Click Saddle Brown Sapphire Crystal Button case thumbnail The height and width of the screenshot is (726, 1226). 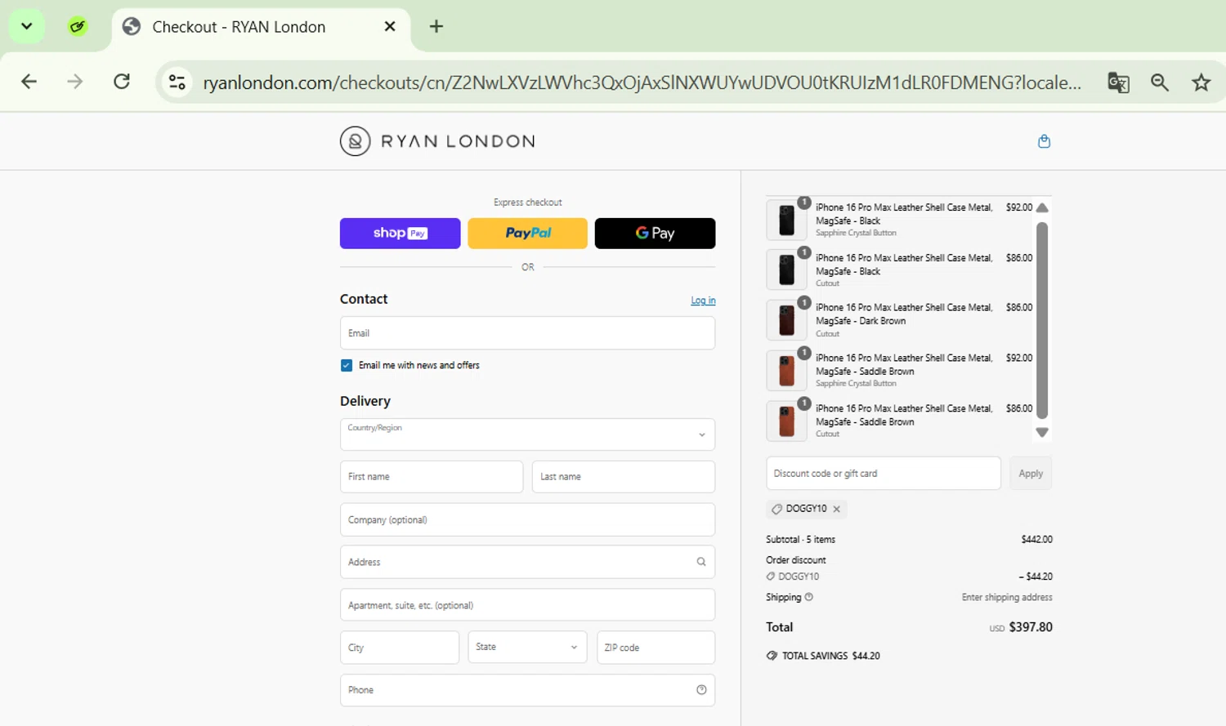[786, 371]
